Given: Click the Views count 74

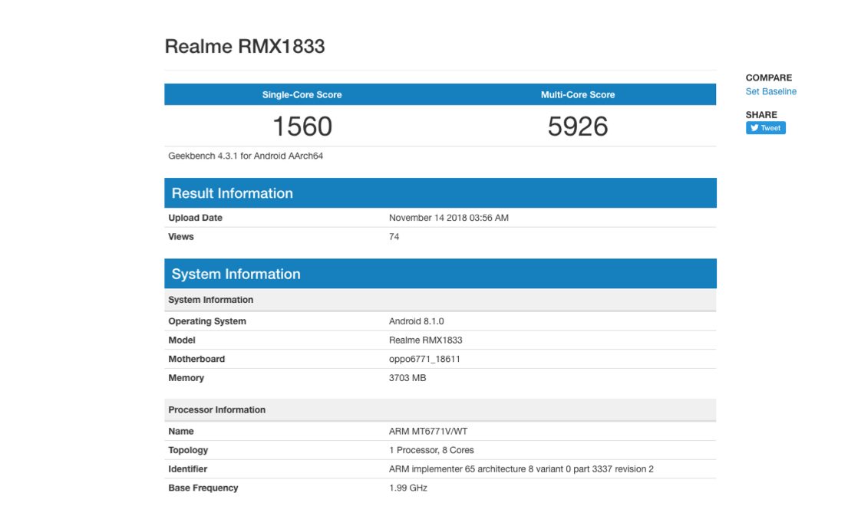Looking at the screenshot, I should [394, 237].
